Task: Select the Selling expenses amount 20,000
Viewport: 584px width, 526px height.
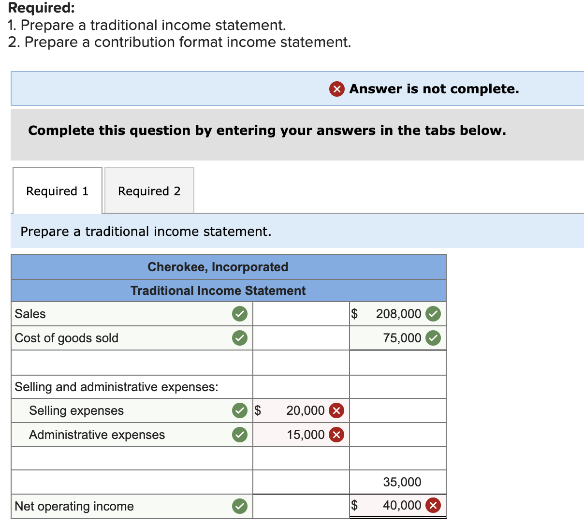Action: tap(301, 410)
